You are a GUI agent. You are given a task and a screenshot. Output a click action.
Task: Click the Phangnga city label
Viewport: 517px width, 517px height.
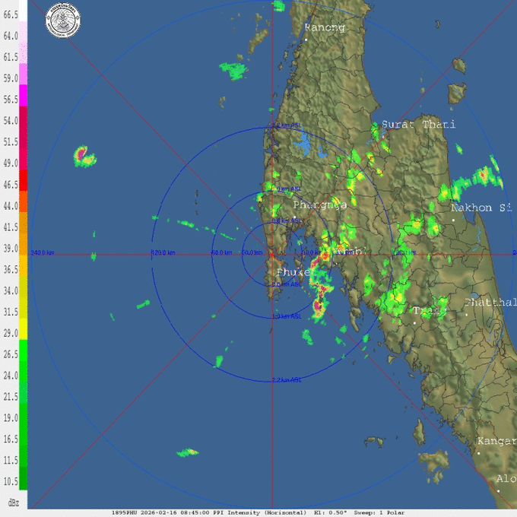coord(320,205)
